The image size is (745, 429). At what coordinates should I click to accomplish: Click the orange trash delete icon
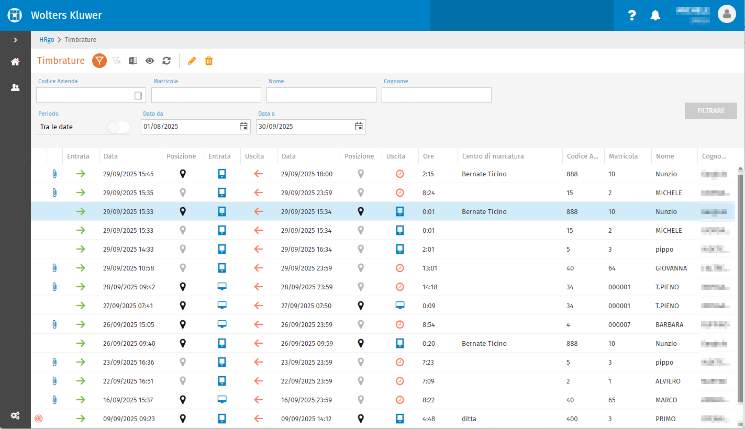pyautogui.click(x=208, y=61)
